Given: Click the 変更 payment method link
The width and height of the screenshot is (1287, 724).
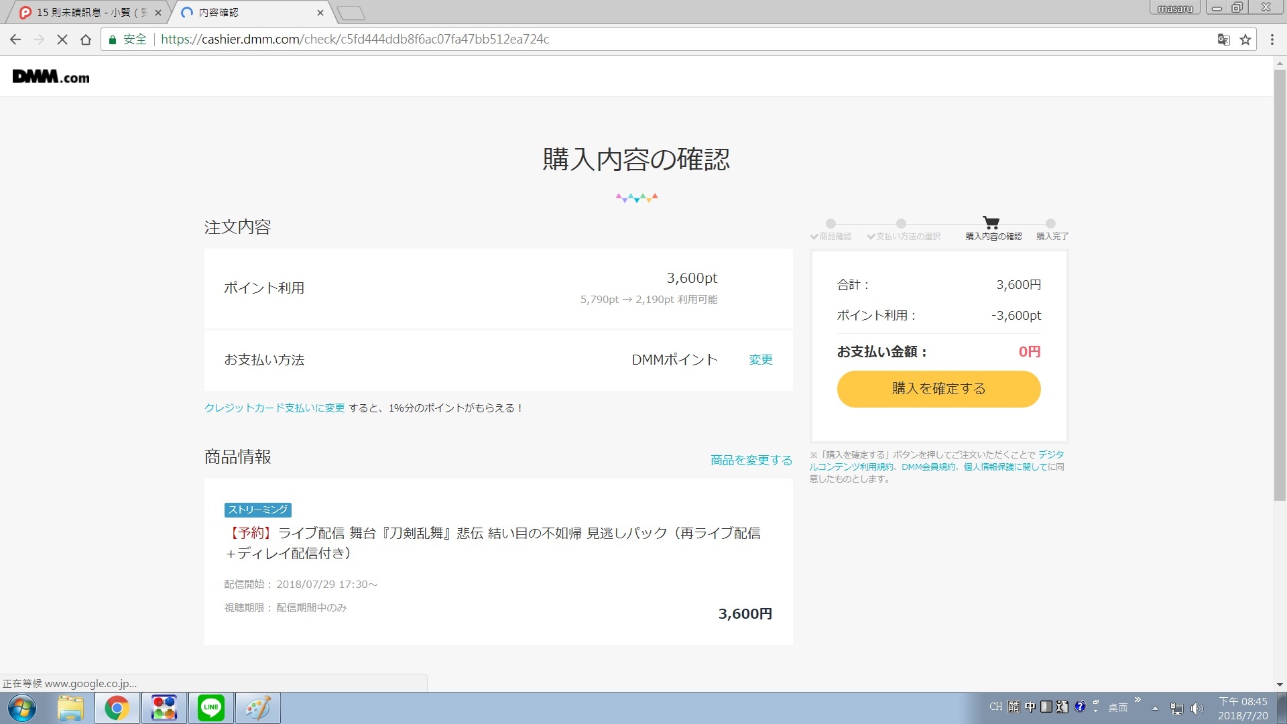Looking at the screenshot, I should point(761,360).
